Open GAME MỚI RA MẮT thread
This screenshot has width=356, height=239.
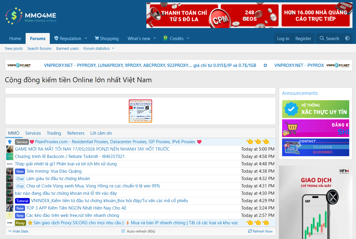pyautogui.click(x=92, y=149)
